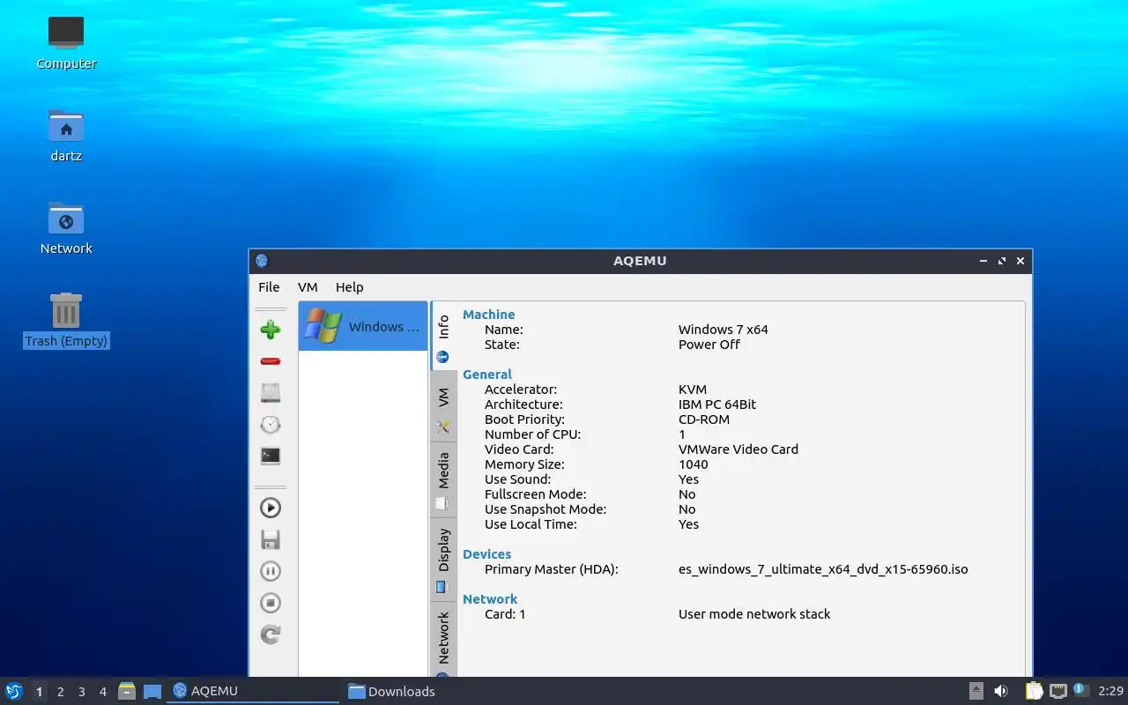The width and height of the screenshot is (1128, 705).
Task: Click the clock icon in the AQEMU toolbar
Action: tap(271, 425)
